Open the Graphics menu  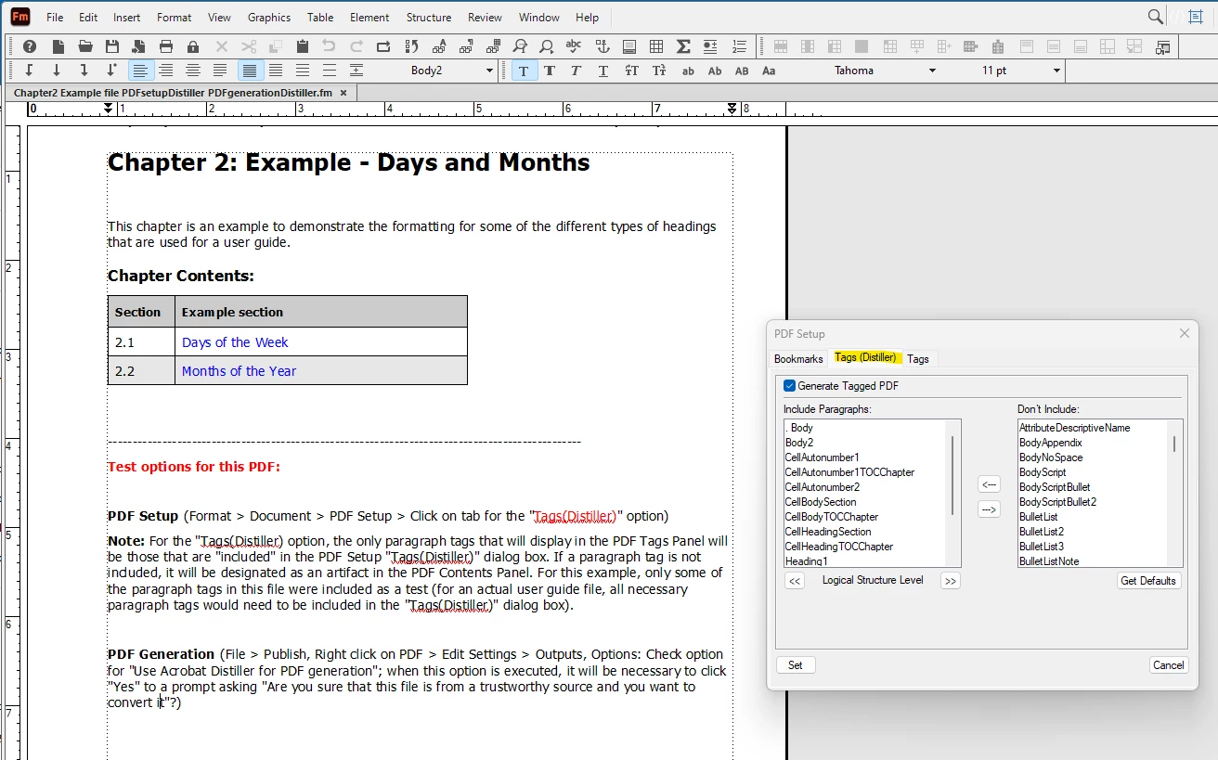pyautogui.click(x=269, y=18)
